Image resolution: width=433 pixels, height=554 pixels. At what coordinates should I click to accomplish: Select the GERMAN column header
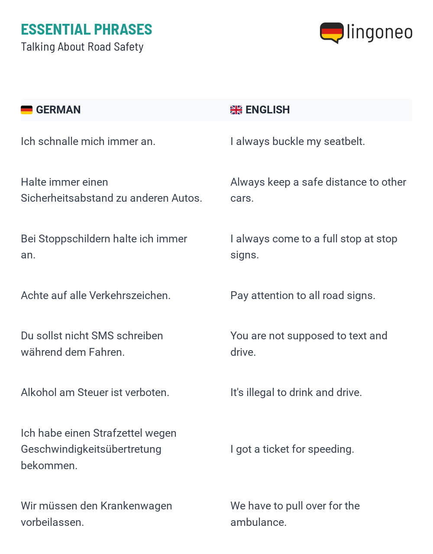(58, 110)
